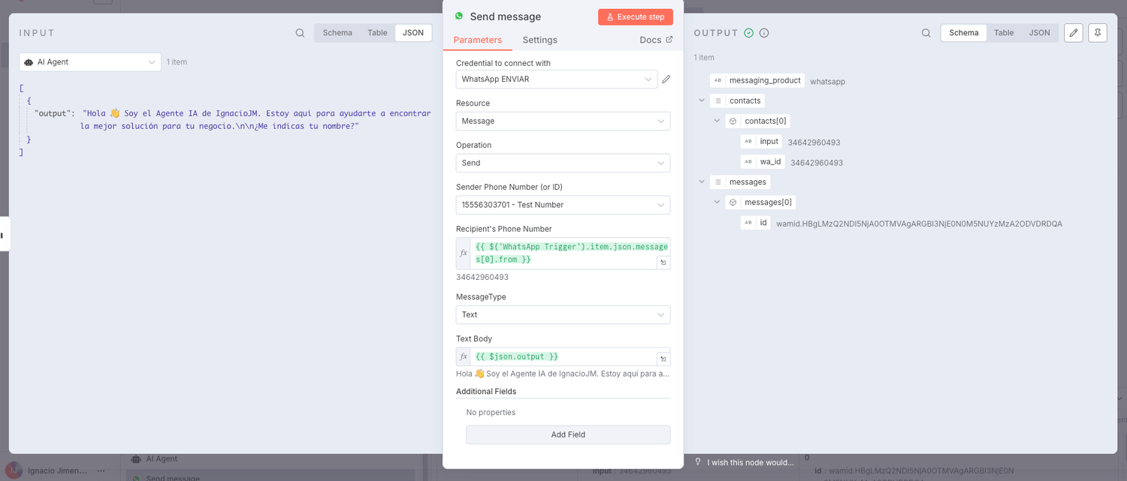Pin the output data
The height and width of the screenshot is (481, 1127).
coord(1098,33)
